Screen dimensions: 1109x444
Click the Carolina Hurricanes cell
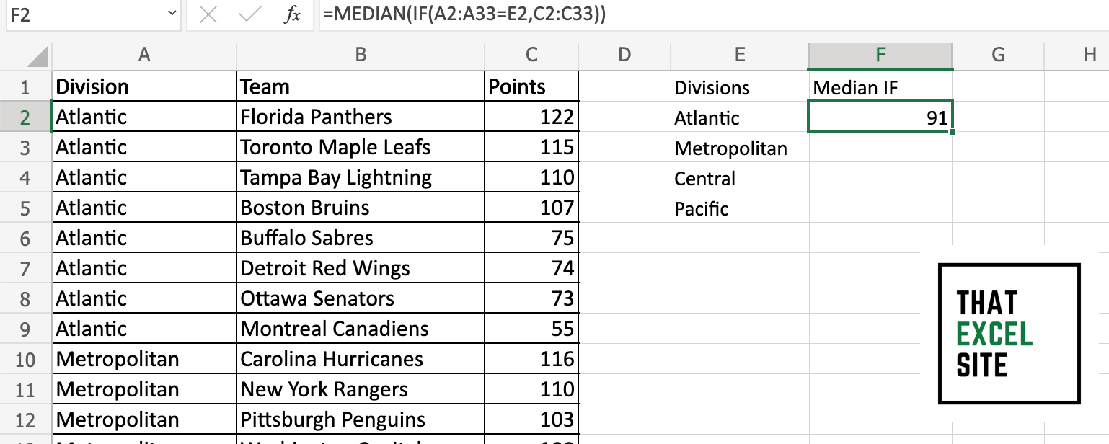coord(360,359)
